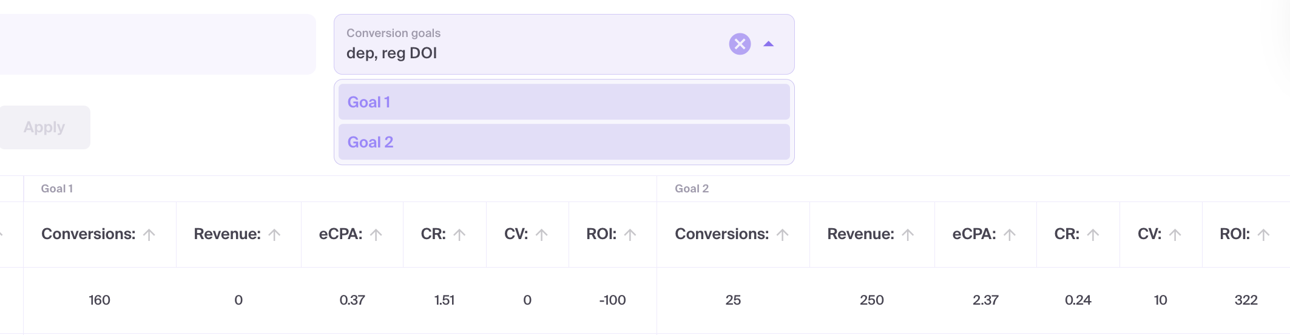The image size is (1290, 335).
Task: Select Goal 1 option in dropdown list
Action: [x=564, y=102]
